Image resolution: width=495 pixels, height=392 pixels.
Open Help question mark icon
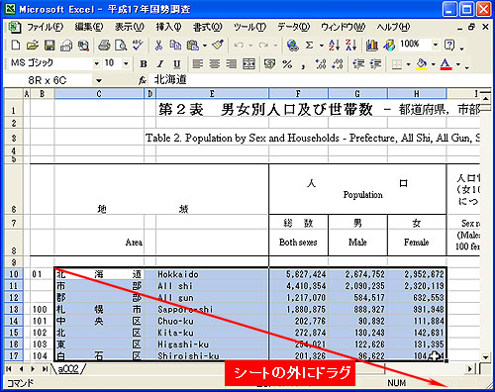[449, 45]
